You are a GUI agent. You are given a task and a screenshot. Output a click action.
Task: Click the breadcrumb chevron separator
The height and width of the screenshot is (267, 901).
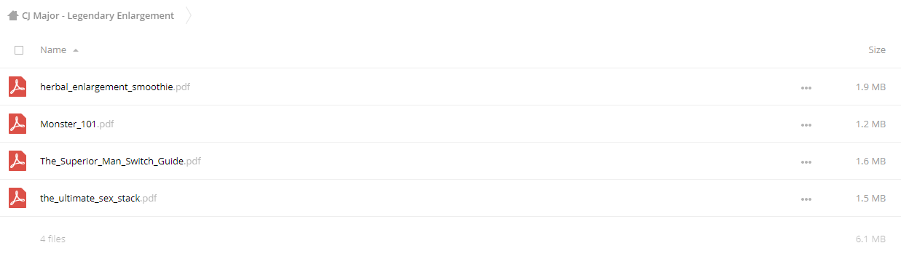point(189,15)
